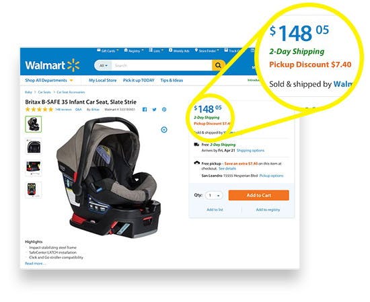Click the yellow search magnifier button

(218, 65)
